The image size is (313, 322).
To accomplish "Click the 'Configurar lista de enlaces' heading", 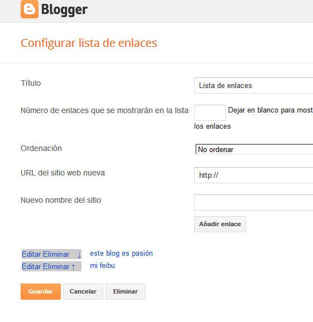I will [89, 43].
